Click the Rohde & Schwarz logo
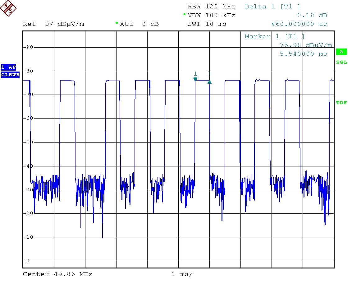The width and height of the screenshot is (352, 289). click(8, 8)
